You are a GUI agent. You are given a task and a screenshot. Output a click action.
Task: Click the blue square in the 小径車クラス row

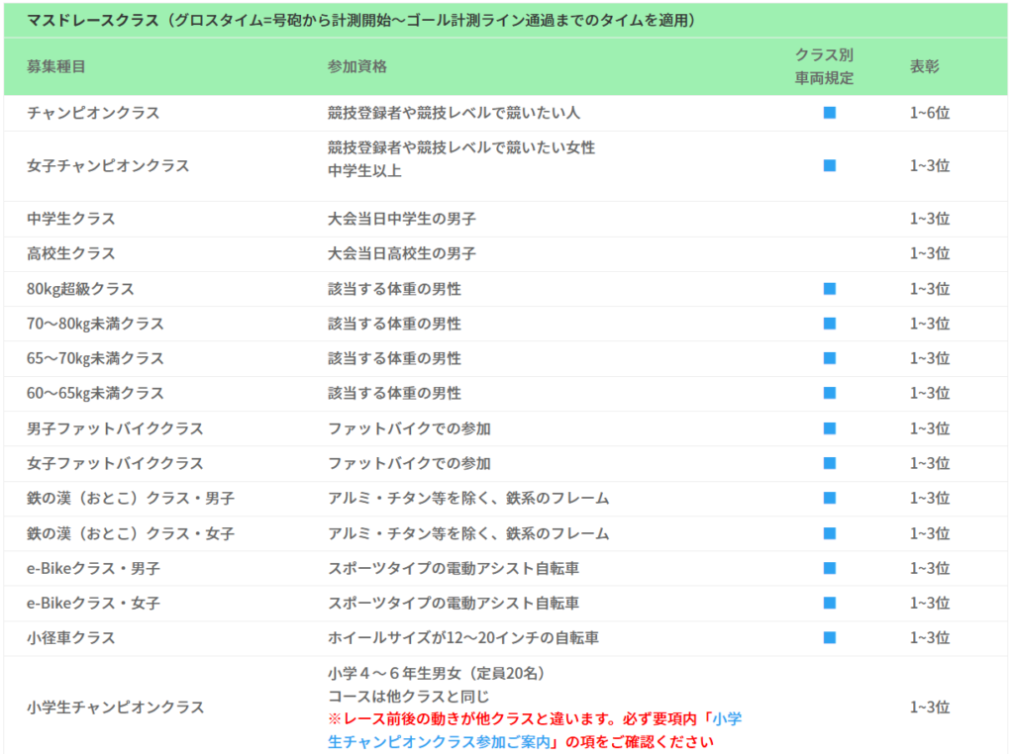[x=830, y=637]
